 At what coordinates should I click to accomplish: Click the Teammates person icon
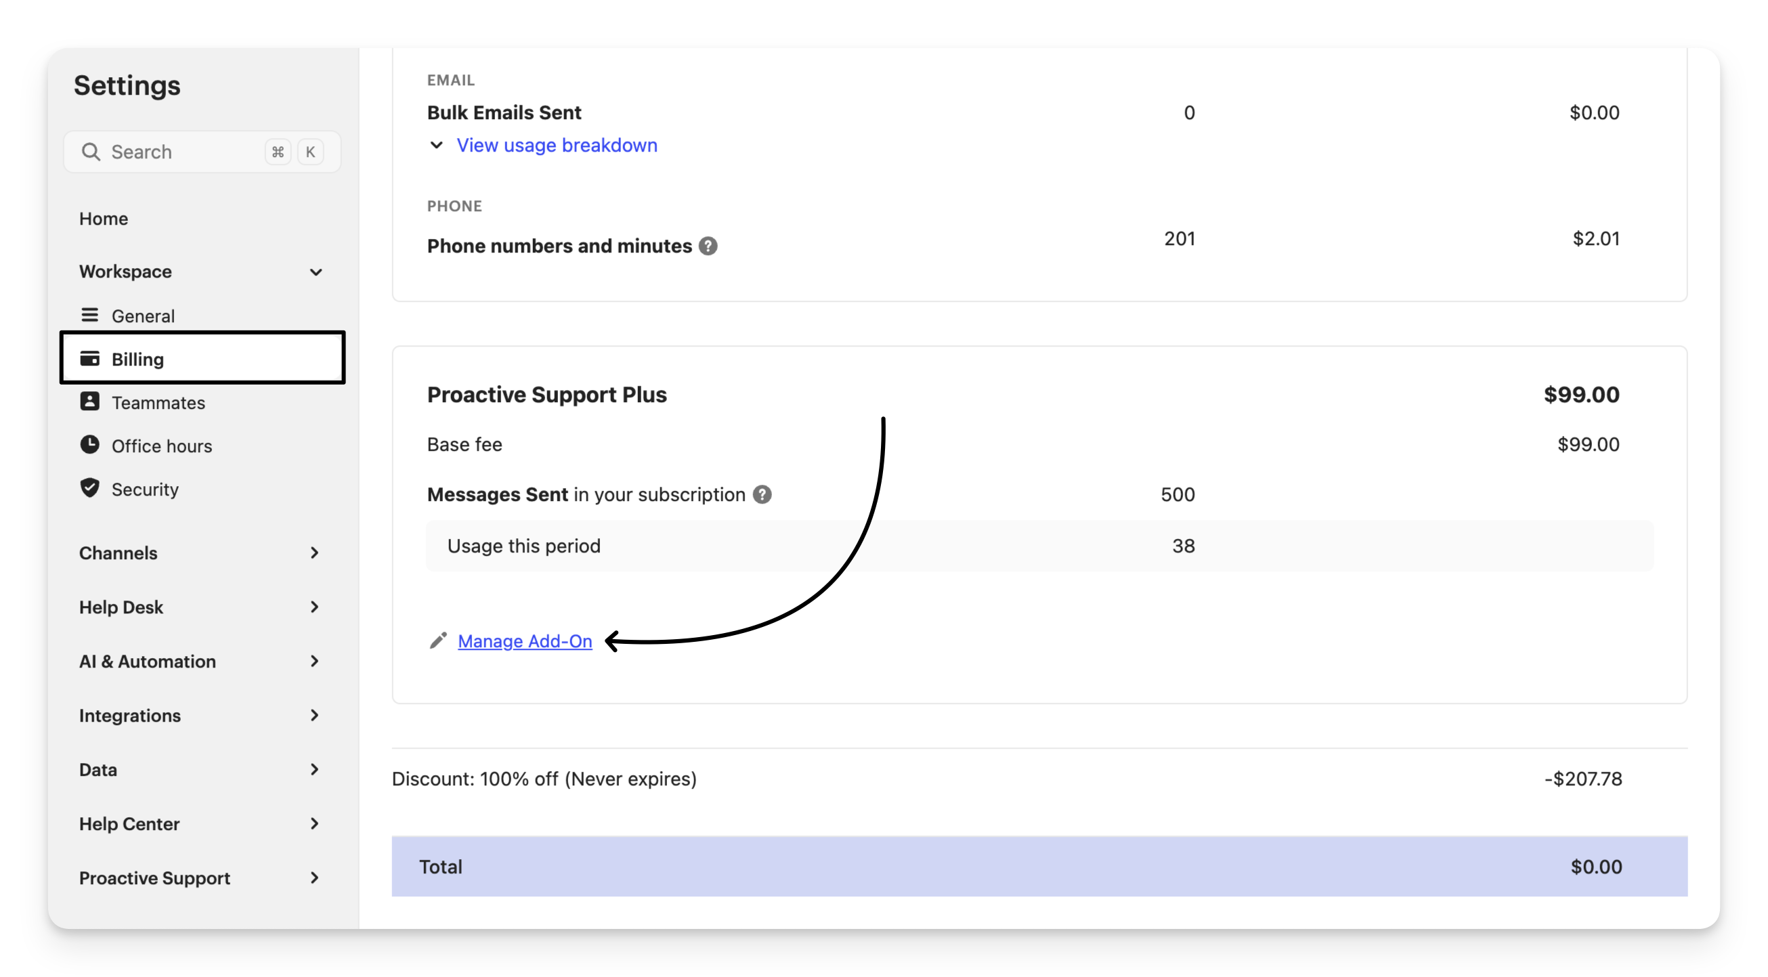pos(89,401)
